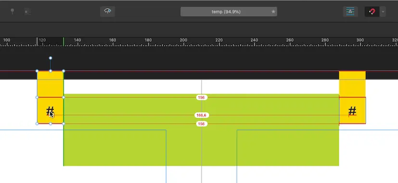This screenshot has width=398, height=183.
Task: Click the asterisk on the temp tab
Action: pyautogui.click(x=273, y=11)
